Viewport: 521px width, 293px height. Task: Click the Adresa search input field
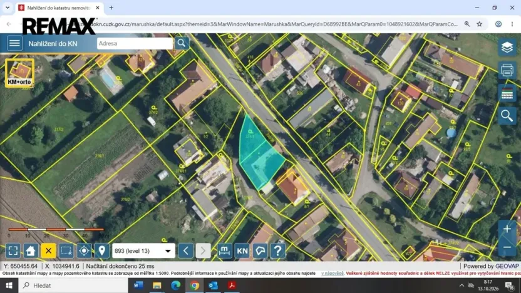135,44
